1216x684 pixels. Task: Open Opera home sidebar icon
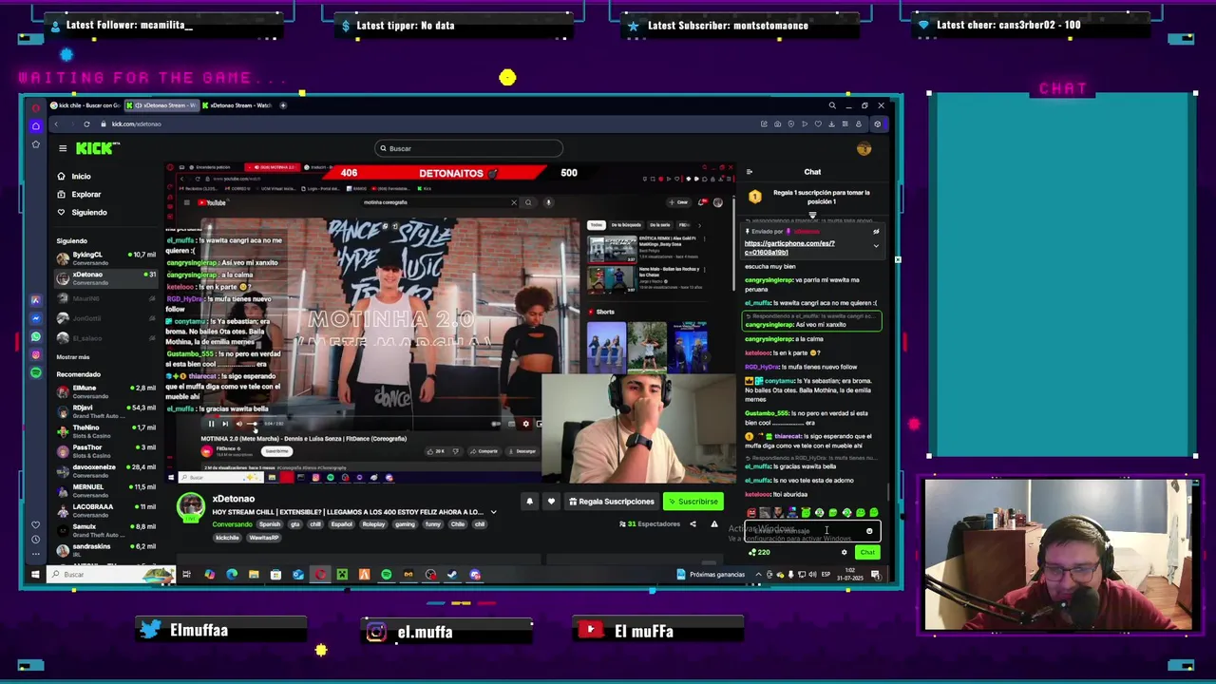[x=35, y=125]
